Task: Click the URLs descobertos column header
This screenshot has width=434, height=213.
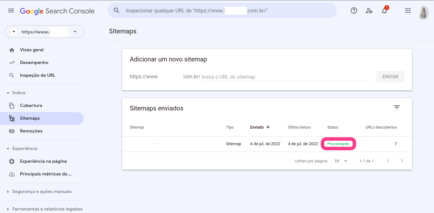Action: [381, 127]
